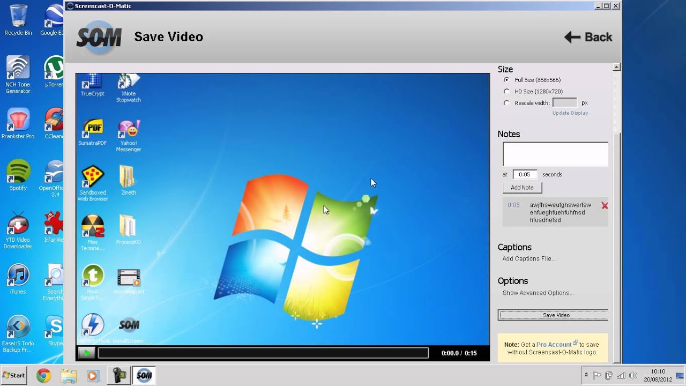The image size is (686, 386).
Task: Show hidden system tray icons
Action: (x=586, y=375)
